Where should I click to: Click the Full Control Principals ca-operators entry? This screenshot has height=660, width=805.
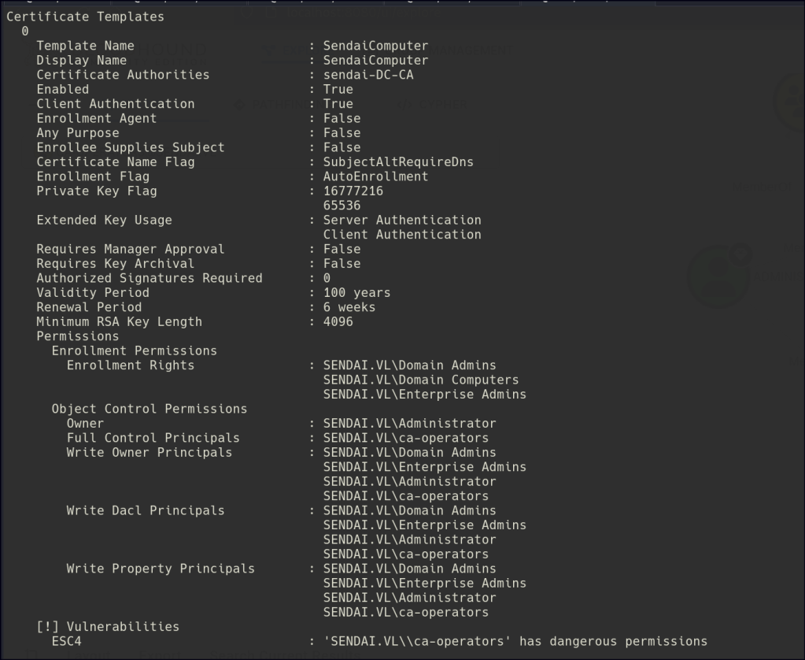tap(405, 438)
